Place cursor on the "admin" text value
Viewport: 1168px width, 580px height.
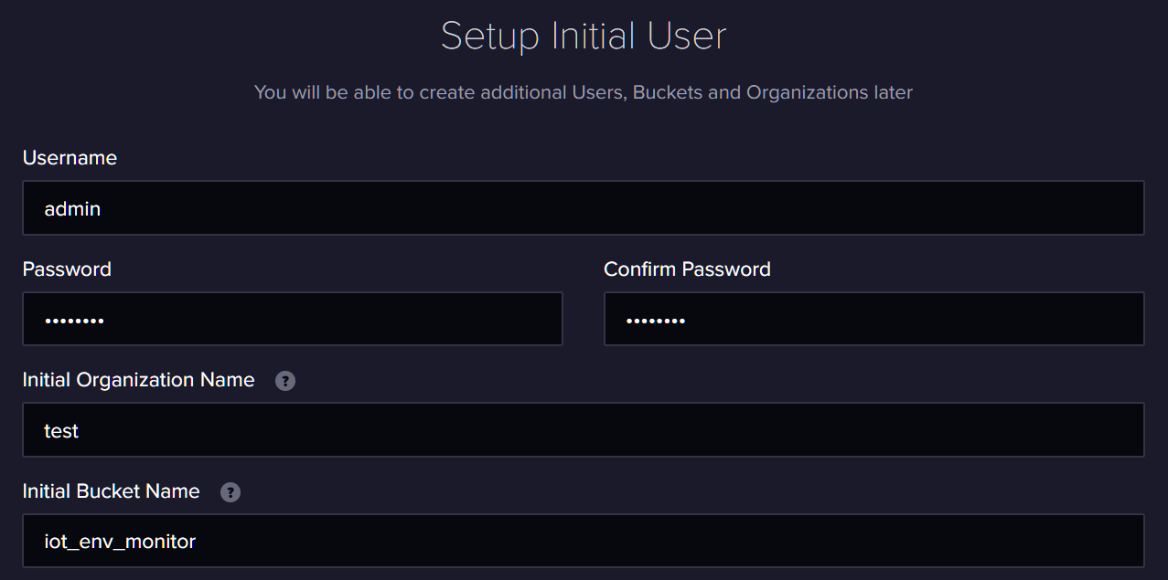click(x=72, y=209)
